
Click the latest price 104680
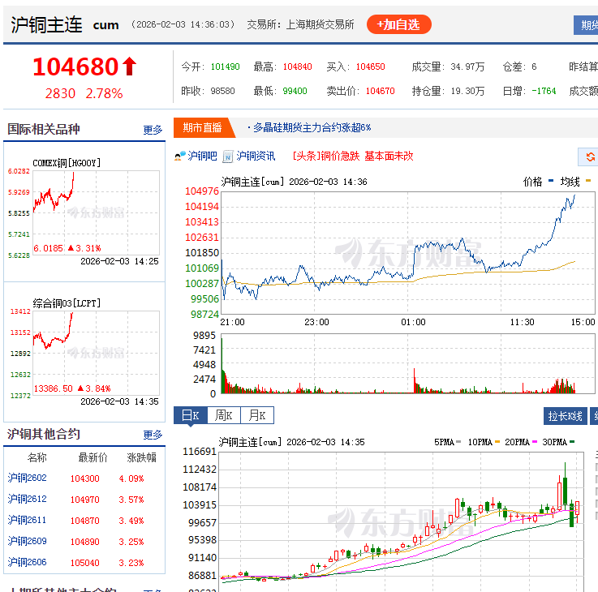tap(76, 66)
